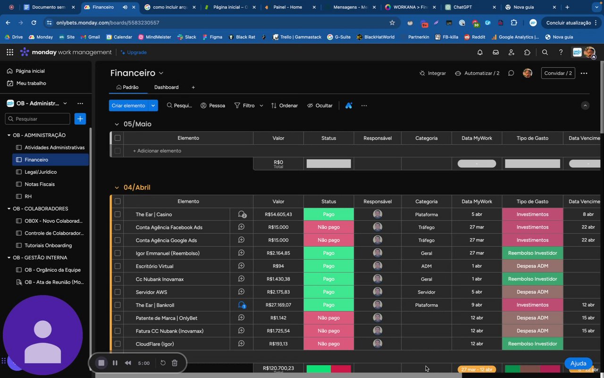Screen dimensions: 604x378
Task: Open the help question mark icon
Action: click(x=561, y=52)
